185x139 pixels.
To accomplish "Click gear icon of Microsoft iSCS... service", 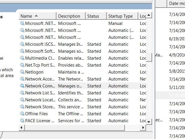I will point(22,44).
